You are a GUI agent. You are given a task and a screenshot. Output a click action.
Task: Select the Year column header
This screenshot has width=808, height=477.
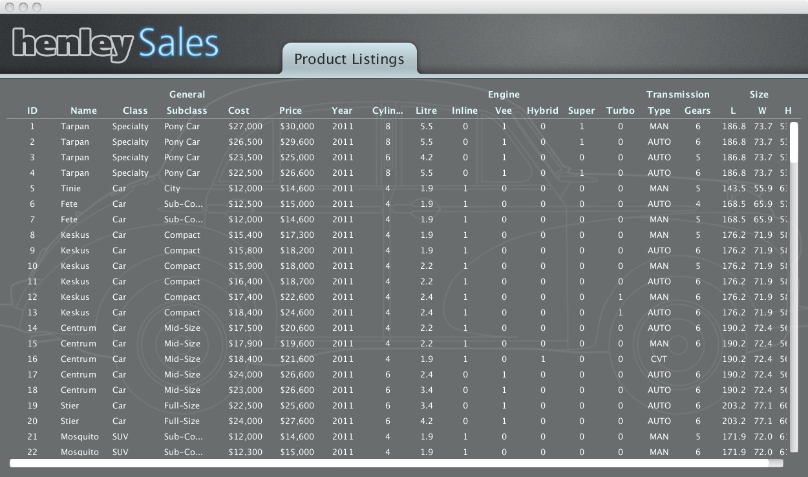[x=342, y=111]
